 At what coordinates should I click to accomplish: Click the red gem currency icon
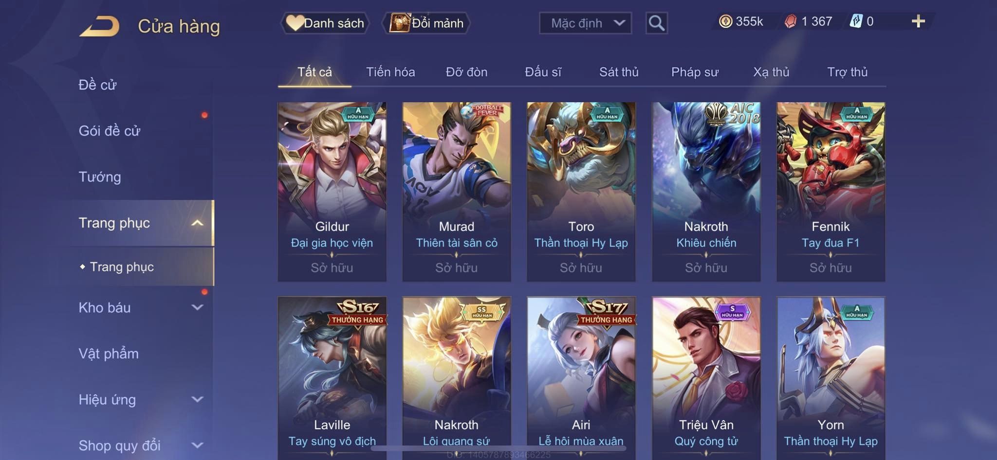click(x=790, y=21)
